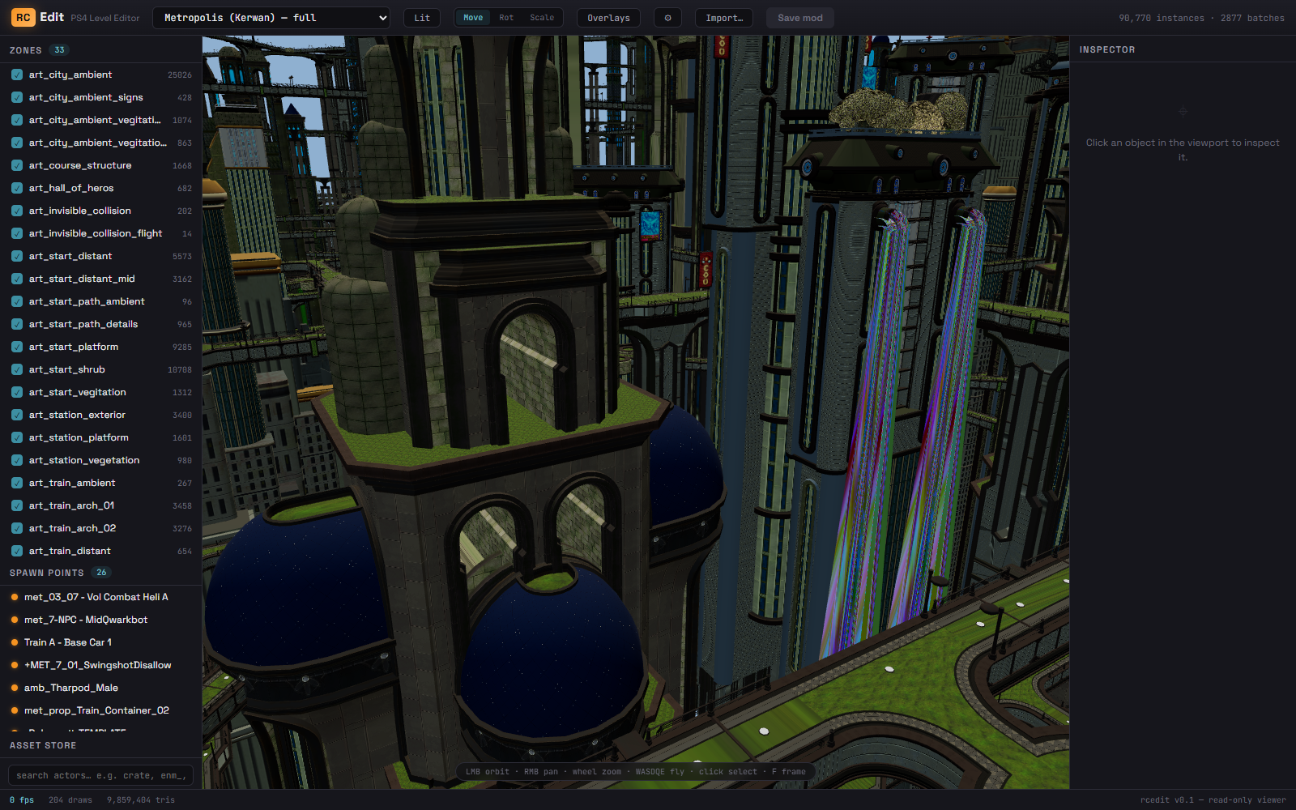Click the 0 fps status indicator
The width and height of the screenshot is (1296, 810).
[22, 799]
